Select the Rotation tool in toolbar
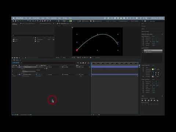 pos(28,21)
